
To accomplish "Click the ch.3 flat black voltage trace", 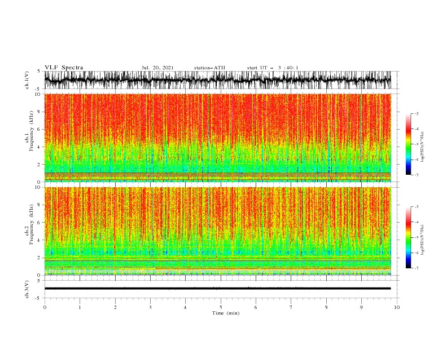I will pos(217,289).
